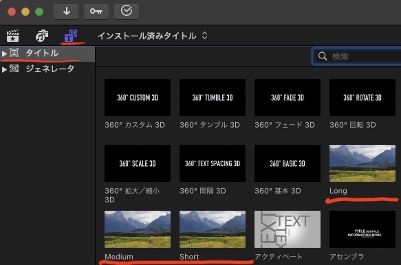The height and width of the screenshot is (265, 401).
Task: Expand the タイトル disclosure triangle
Action: [x=4, y=54]
